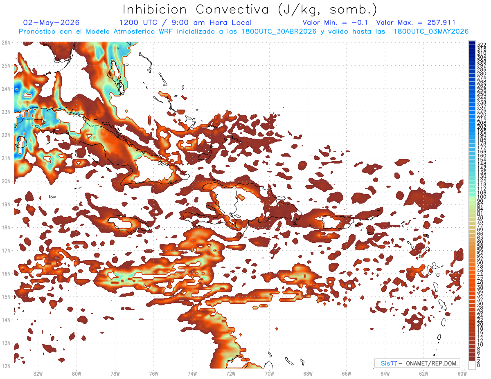Click the WRF model forecast description line
The image size is (491, 379).
tap(243, 31)
